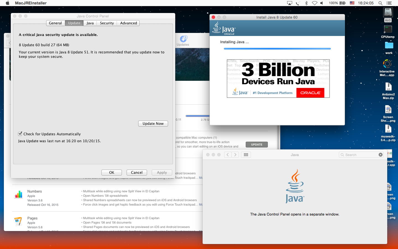Open the Bluetooth menu bar icon
This screenshot has width=398, height=249.
306,3
